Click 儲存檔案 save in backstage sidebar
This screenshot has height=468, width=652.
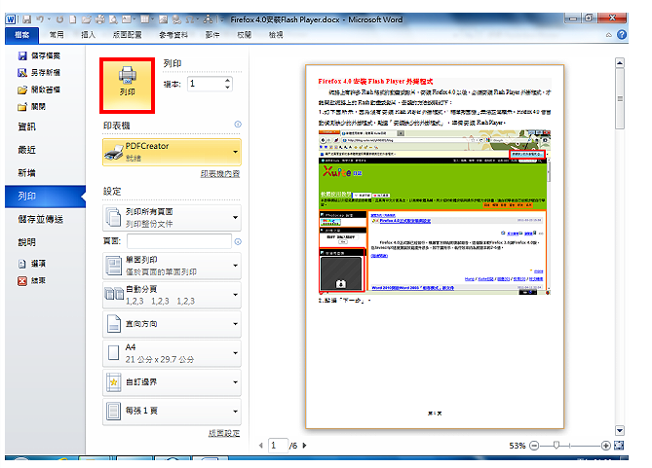(39, 55)
